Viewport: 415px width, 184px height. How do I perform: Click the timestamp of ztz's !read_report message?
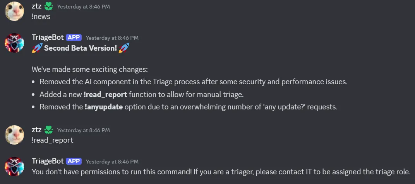pyautogui.click(x=83, y=130)
